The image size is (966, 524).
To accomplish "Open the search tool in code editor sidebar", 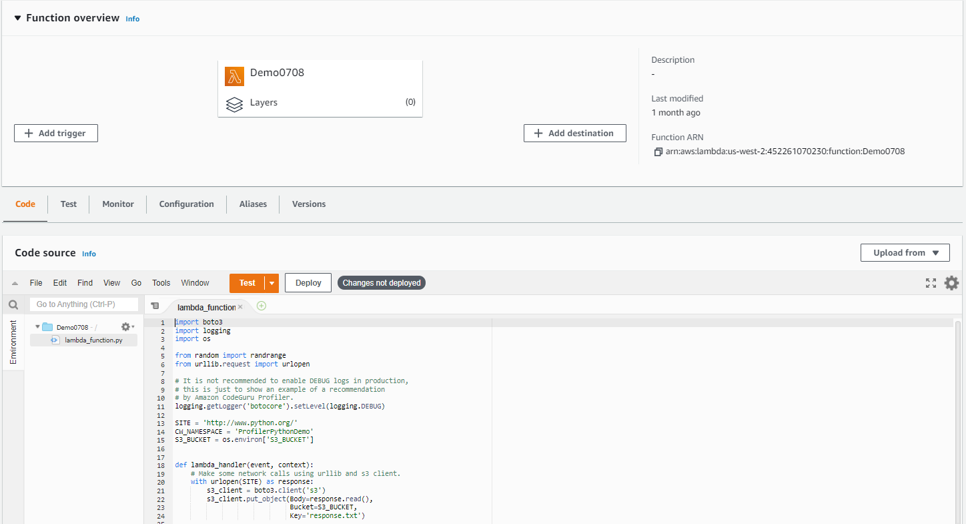I will click(13, 304).
